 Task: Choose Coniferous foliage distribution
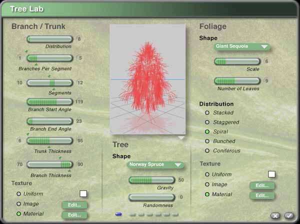(x=207, y=150)
